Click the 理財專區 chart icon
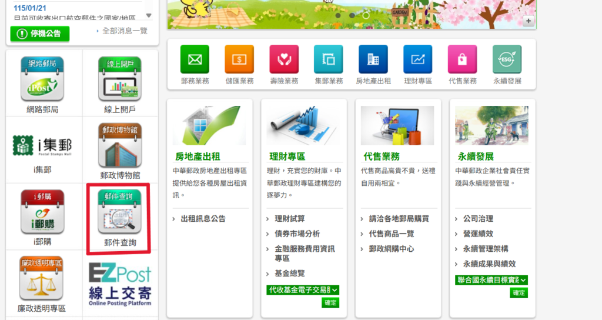The height and width of the screenshot is (320, 602). click(x=418, y=59)
